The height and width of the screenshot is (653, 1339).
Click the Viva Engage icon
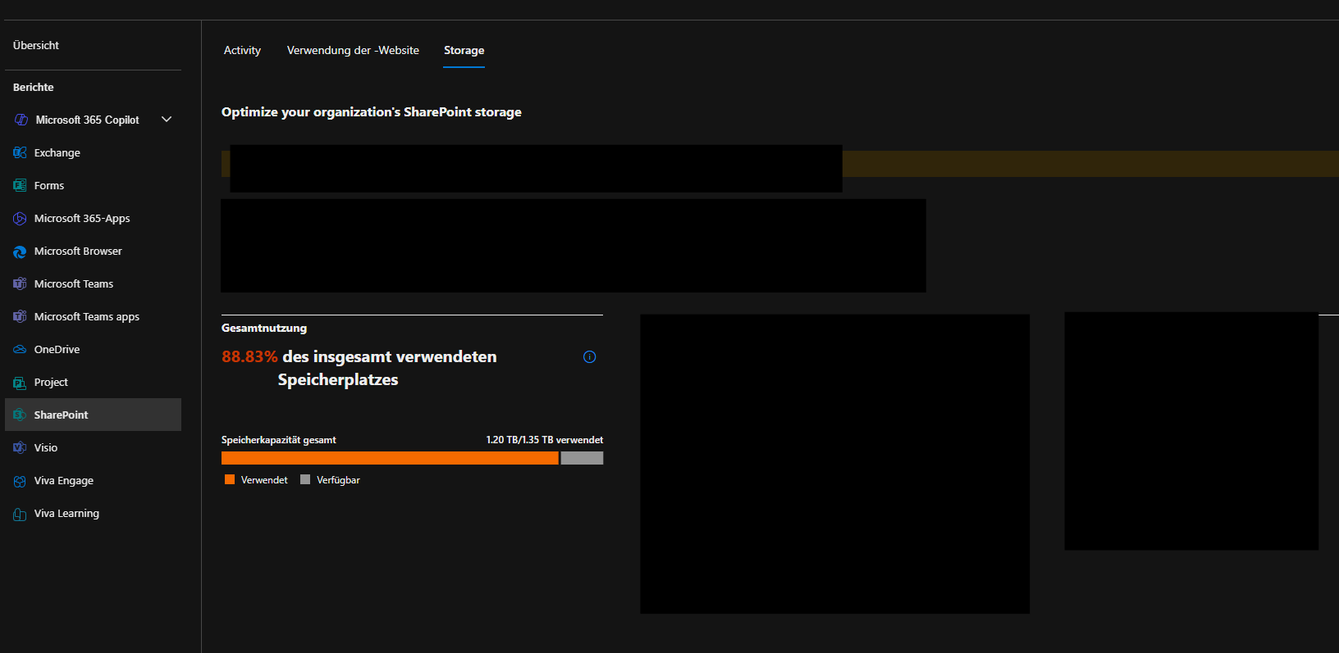click(x=20, y=481)
